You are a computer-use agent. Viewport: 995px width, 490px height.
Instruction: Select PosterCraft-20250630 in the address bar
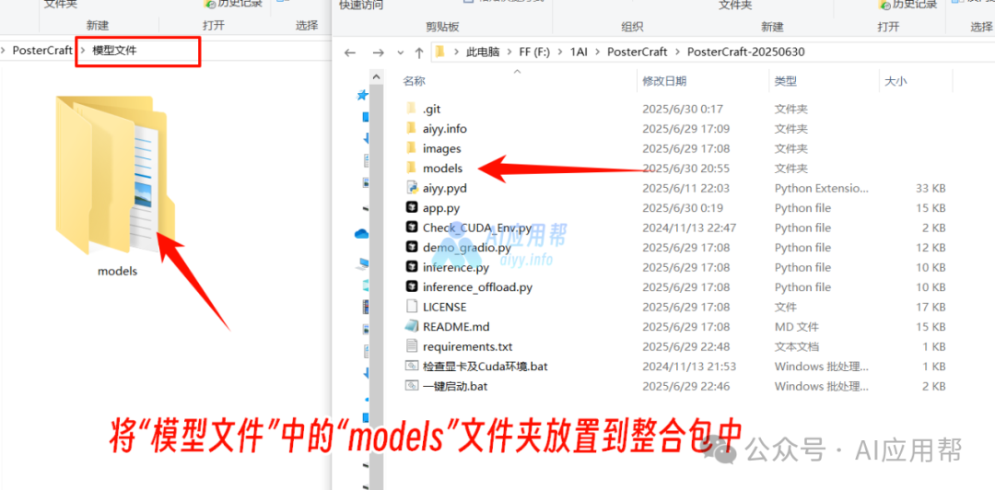click(x=745, y=52)
